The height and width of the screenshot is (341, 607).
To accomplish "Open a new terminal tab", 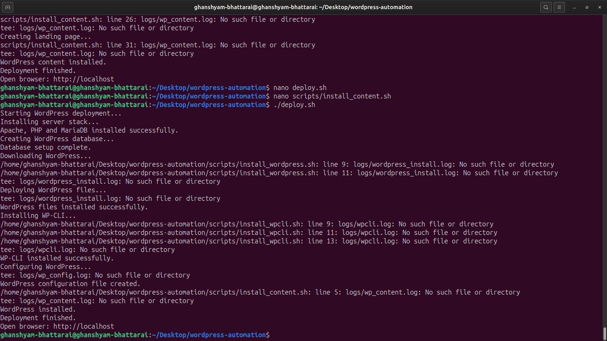I will point(8,7).
